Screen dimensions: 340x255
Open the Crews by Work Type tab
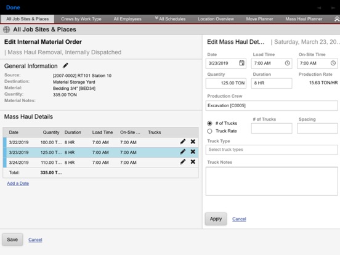click(81, 19)
